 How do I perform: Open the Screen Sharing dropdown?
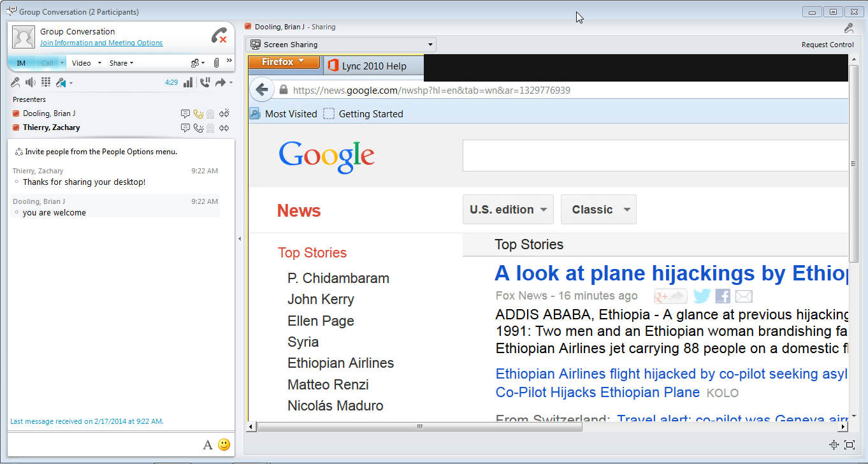(342, 45)
